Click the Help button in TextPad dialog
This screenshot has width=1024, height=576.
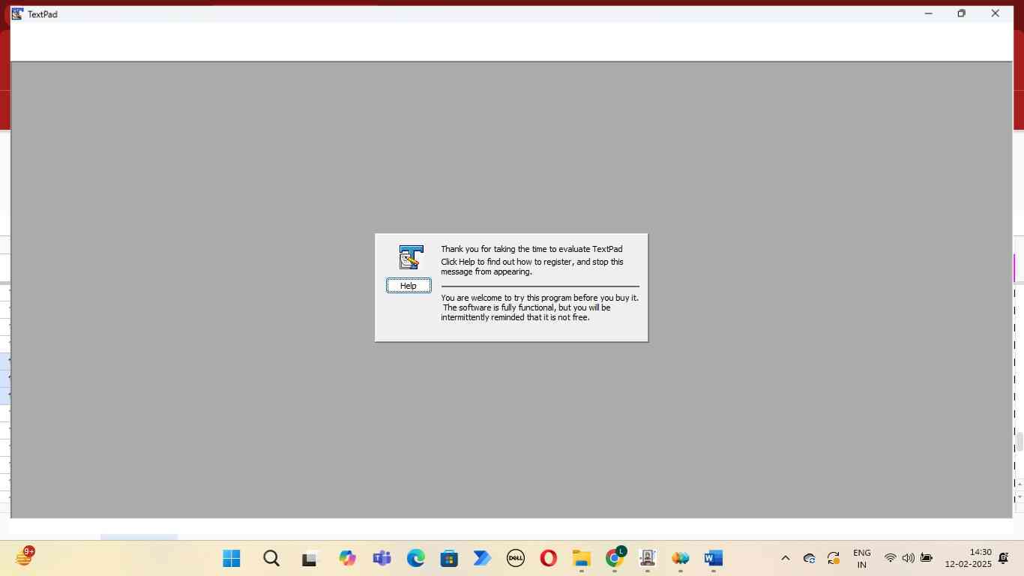[409, 285]
